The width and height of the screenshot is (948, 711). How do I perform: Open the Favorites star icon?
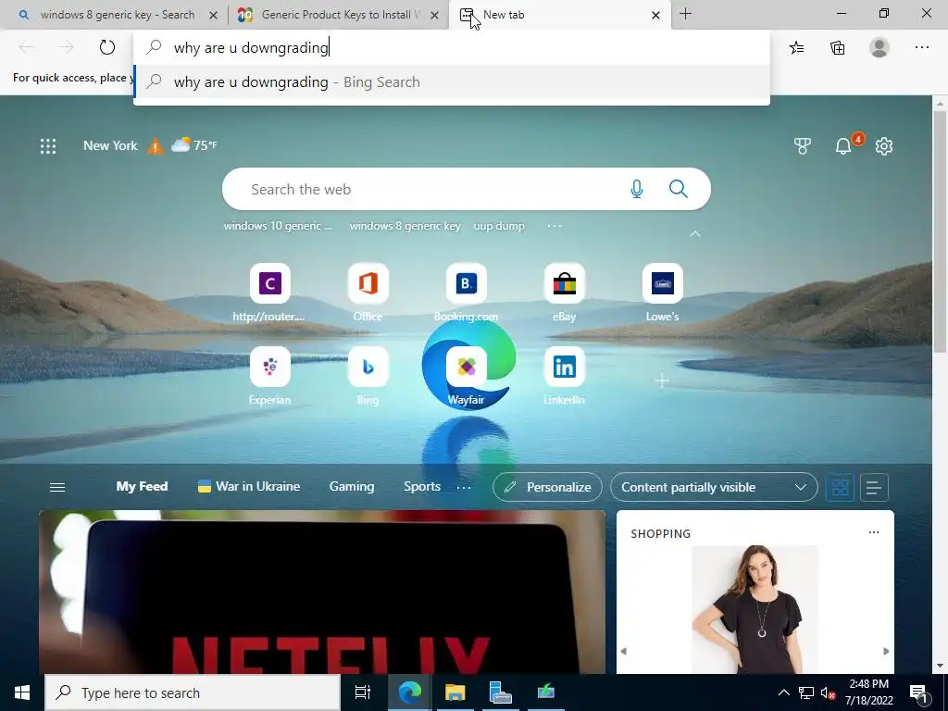pyautogui.click(x=796, y=48)
